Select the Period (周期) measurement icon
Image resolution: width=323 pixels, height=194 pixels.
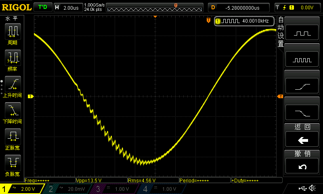(x=13, y=32)
